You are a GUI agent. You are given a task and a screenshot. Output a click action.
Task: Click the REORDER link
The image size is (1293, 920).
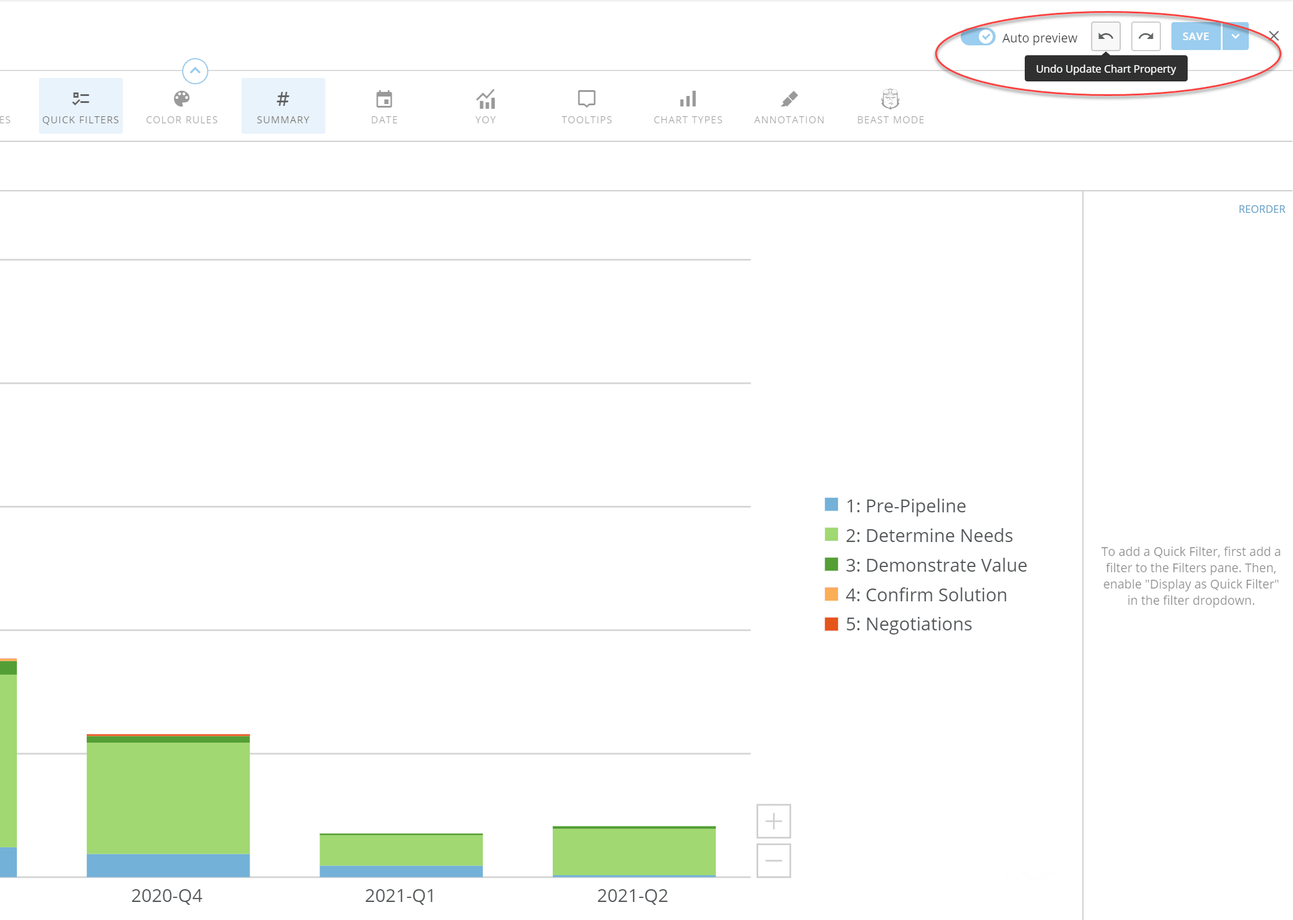1261,209
